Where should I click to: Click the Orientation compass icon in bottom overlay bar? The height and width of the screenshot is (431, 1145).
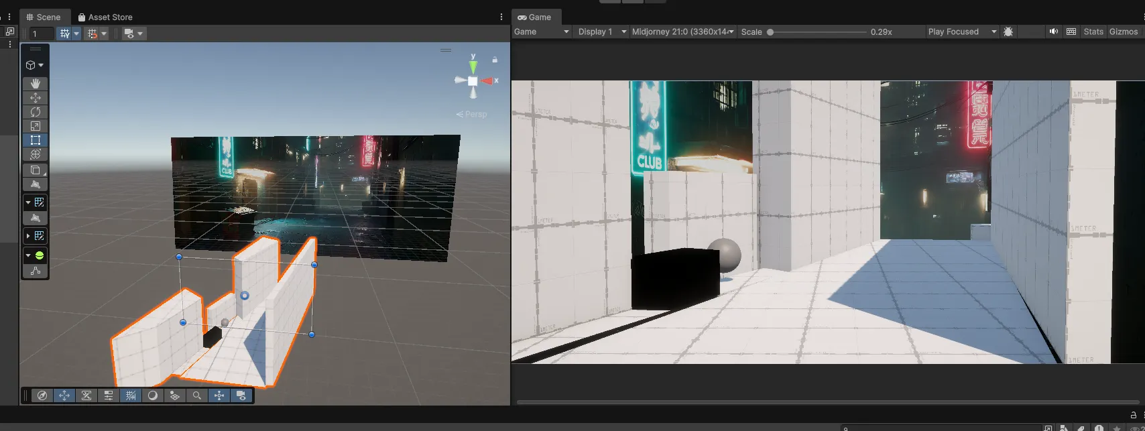pyautogui.click(x=42, y=395)
